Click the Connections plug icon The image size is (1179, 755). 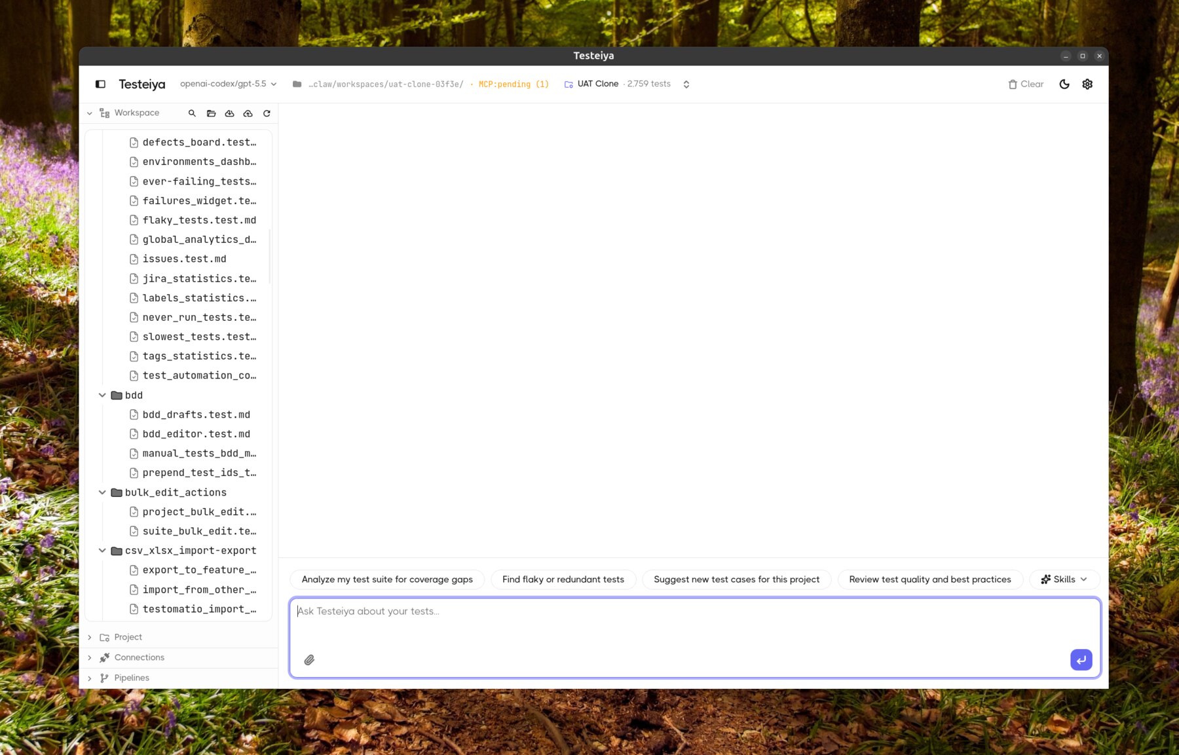pyautogui.click(x=104, y=657)
